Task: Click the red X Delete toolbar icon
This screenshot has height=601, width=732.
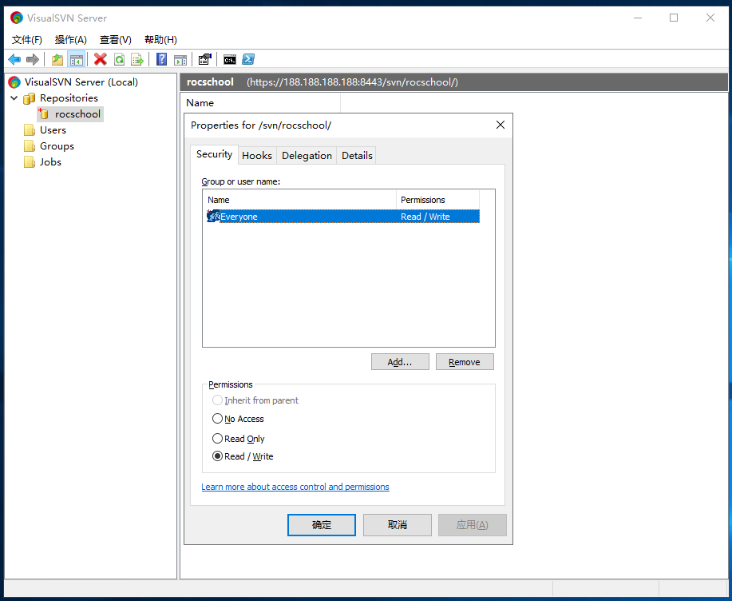Action: pos(100,59)
